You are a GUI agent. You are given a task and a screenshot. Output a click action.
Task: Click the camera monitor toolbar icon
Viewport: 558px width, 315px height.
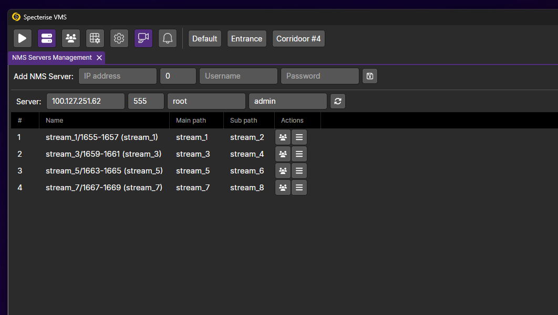pyautogui.click(x=143, y=38)
